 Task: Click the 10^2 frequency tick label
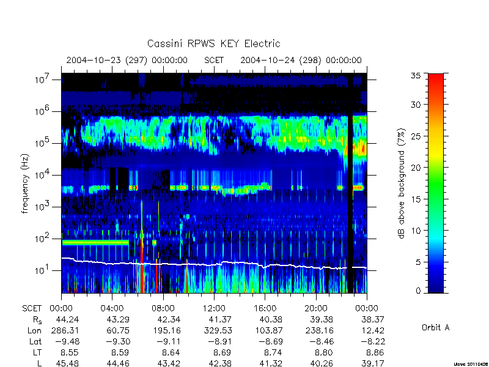pyautogui.click(x=43, y=238)
